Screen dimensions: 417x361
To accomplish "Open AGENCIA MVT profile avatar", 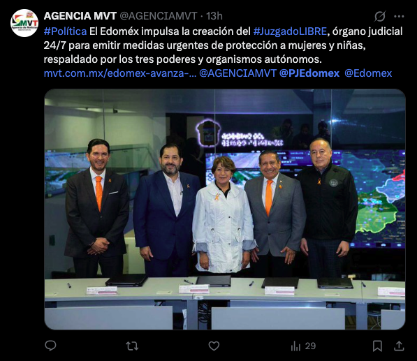I will coord(24,23).
